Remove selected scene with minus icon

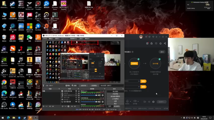[46, 106]
